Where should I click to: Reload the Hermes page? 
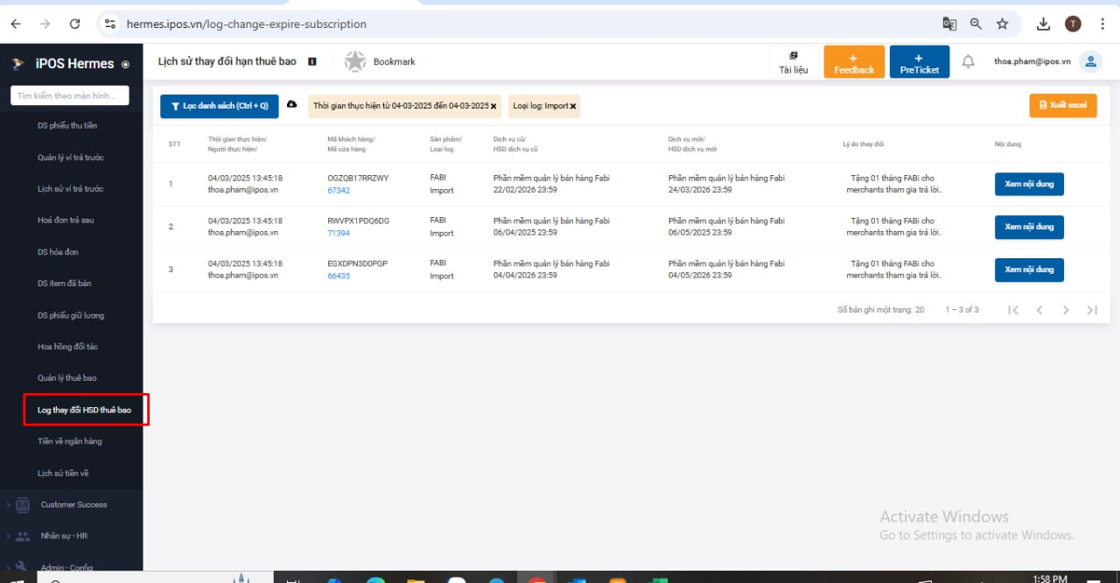coord(74,24)
